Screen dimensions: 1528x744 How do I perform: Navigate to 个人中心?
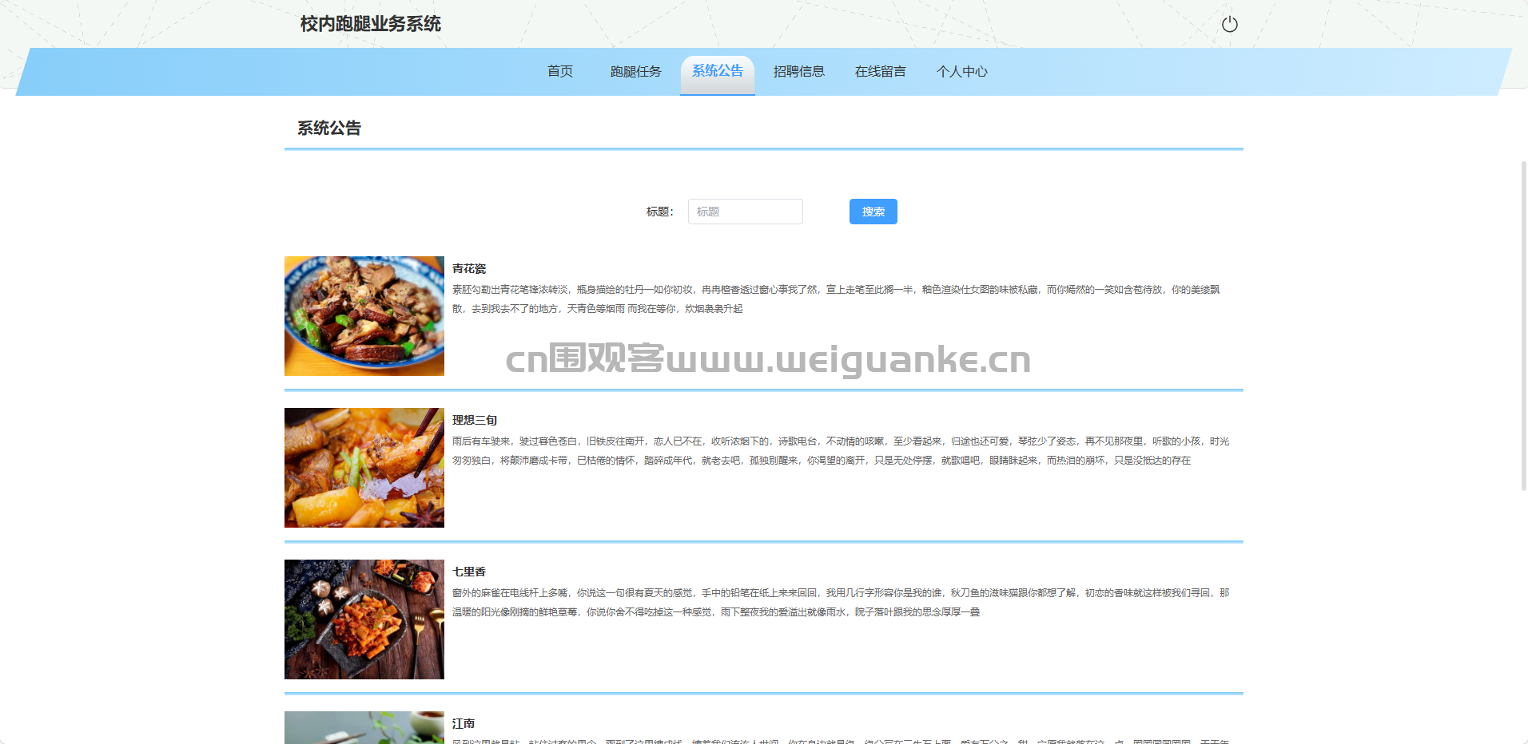click(x=961, y=72)
